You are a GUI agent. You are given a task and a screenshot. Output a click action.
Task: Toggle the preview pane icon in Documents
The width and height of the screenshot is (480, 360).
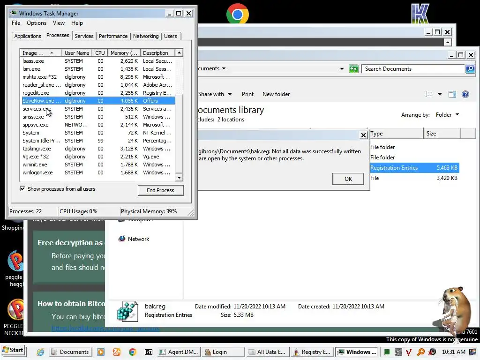coord(452,94)
